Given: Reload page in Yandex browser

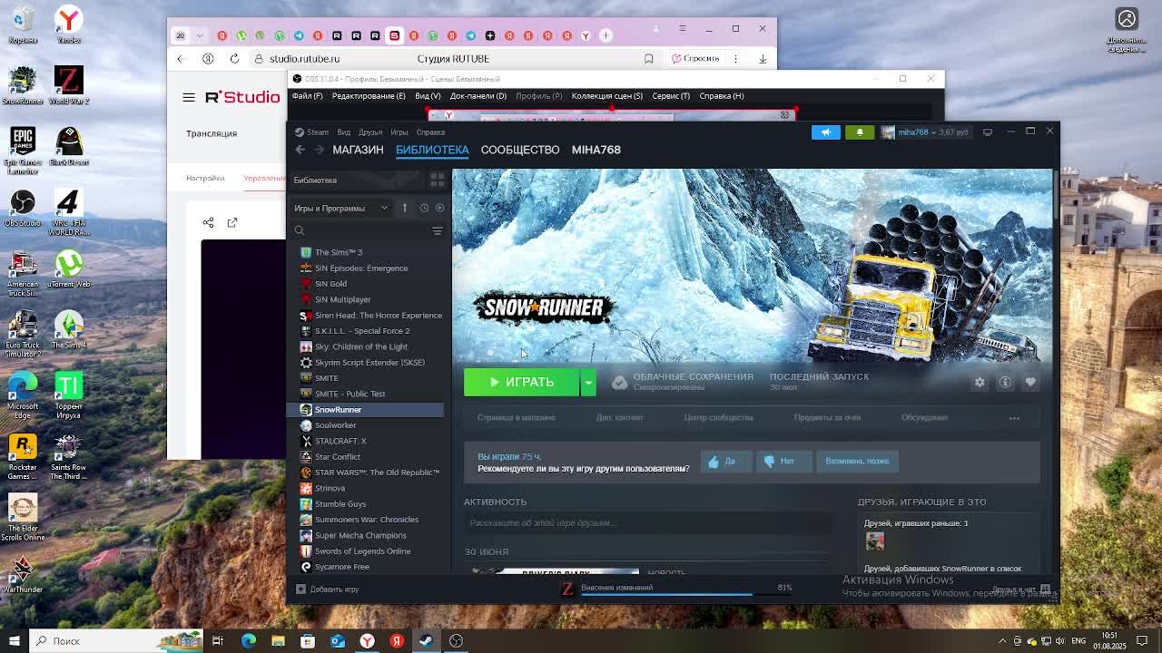Looking at the screenshot, I should 234,59.
